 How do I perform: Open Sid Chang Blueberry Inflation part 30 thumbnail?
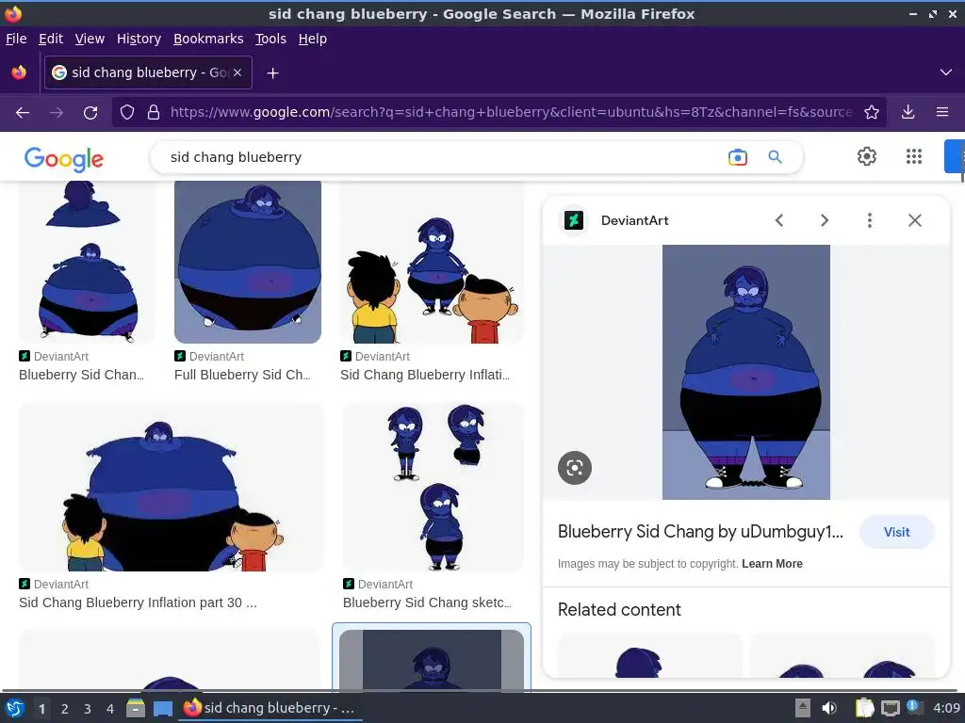[x=172, y=487]
